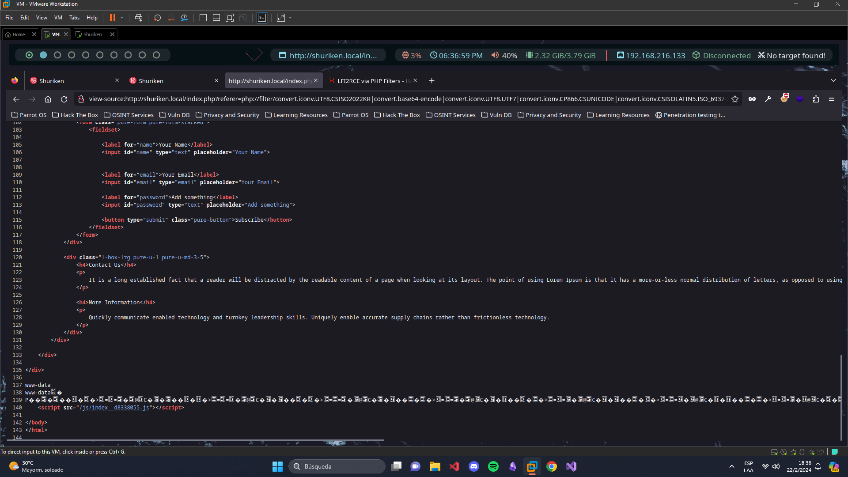Switch to the fourth workspace circle
848x477 pixels.
point(72,55)
